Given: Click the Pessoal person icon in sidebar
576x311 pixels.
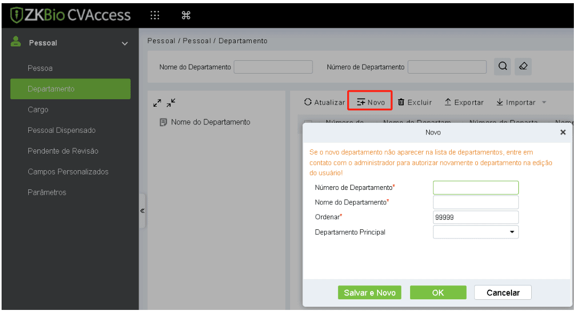Looking at the screenshot, I should [x=15, y=42].
